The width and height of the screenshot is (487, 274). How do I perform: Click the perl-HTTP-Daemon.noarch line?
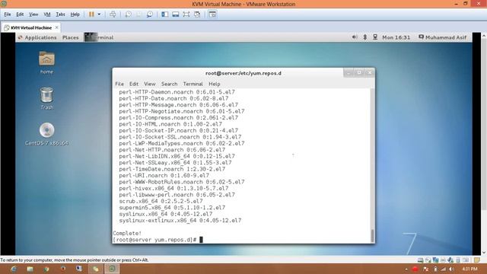point(177,92)
